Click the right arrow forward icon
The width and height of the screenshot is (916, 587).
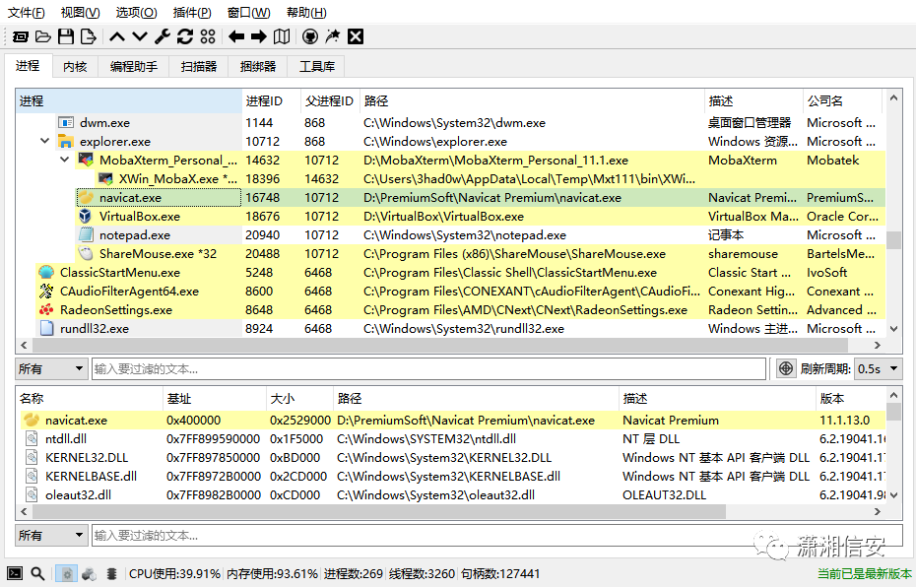pos(259,36)
